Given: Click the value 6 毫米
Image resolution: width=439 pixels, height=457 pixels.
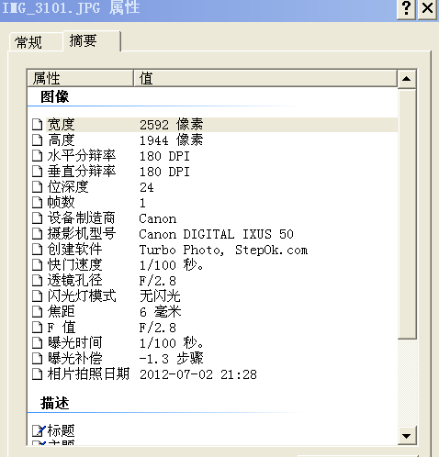Looking at the screenshot, I should [x=161, y=312].
